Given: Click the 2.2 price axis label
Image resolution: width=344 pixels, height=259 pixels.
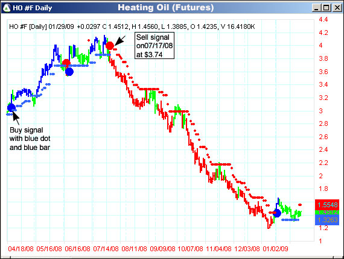Looking at the screenshot, I should click(323, 163).
